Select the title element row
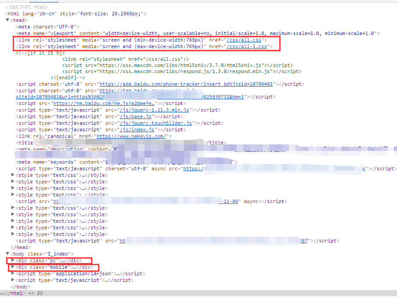The width and height of the screenshot is (397, 298). (x=121, y=143)
